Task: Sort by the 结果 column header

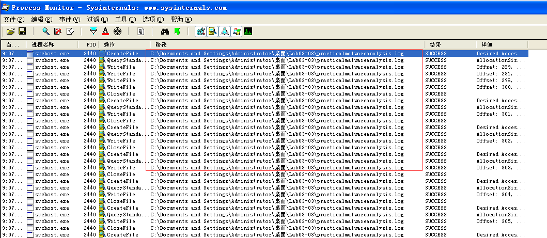Action: [x=450, y=44]
